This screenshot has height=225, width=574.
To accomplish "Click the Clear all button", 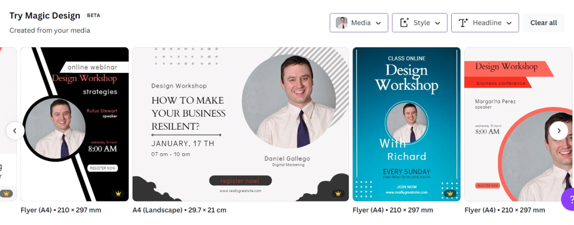I will tap(544, 22).
